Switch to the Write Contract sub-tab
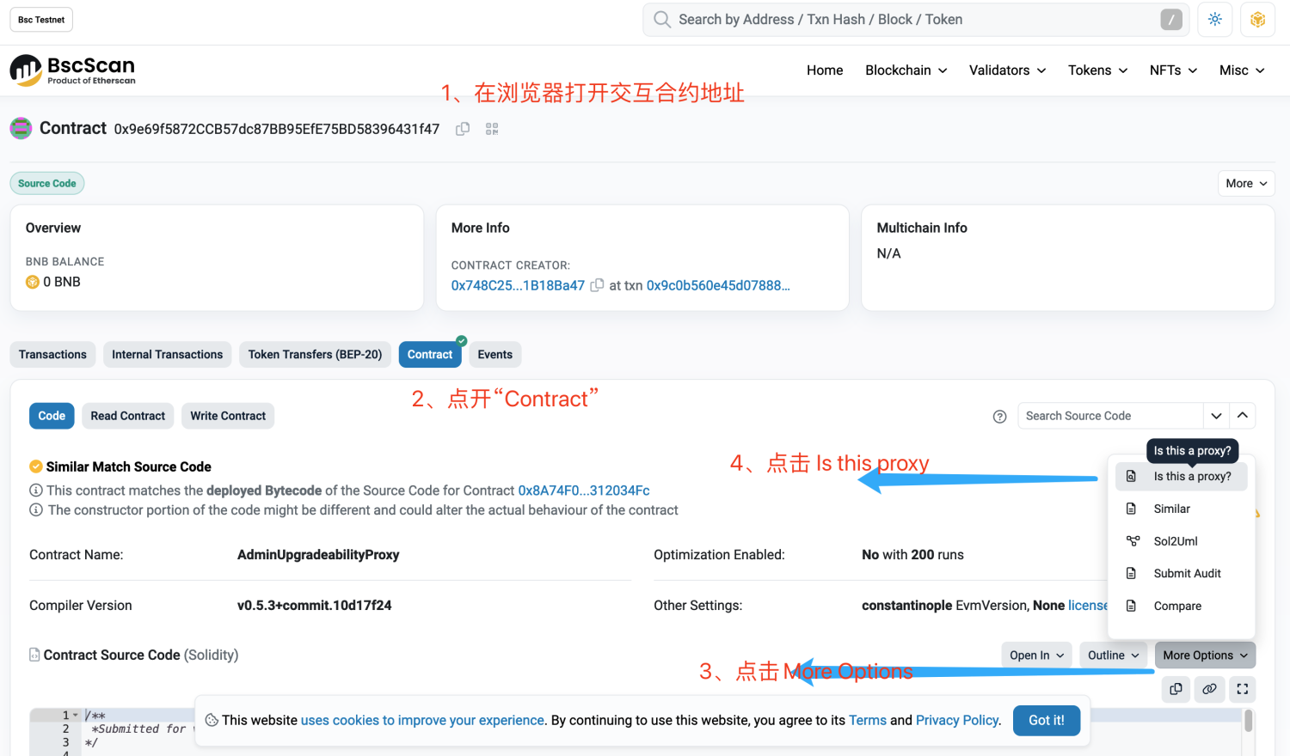 coord(228,416)
